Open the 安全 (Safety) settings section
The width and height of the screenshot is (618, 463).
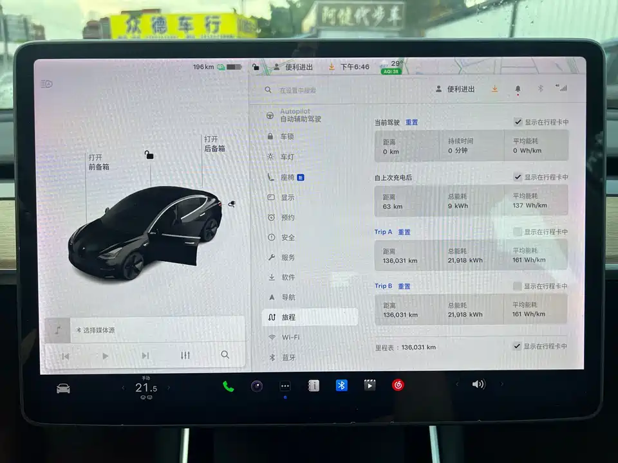coord(271,237)
